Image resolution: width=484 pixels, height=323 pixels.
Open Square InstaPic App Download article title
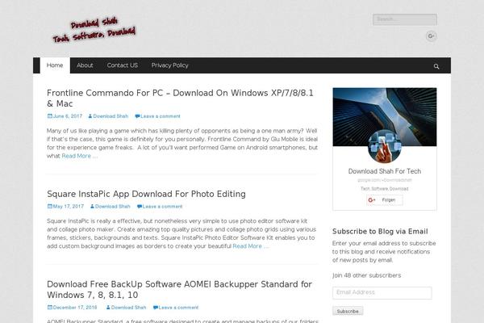(146, 194)
